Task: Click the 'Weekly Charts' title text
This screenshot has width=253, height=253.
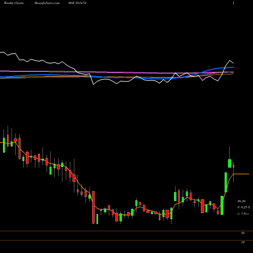Action: 14,3
